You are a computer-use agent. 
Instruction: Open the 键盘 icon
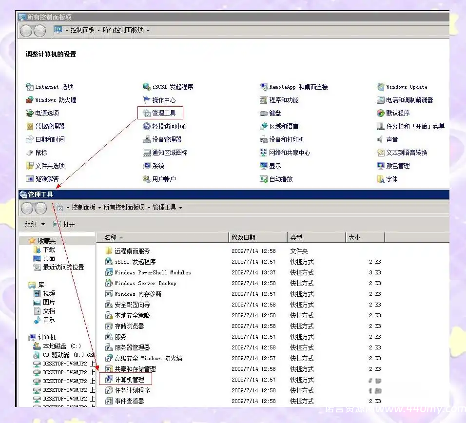tap(264, 113)
